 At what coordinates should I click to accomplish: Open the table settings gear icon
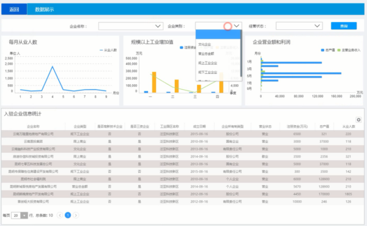(x=358, y=120)
